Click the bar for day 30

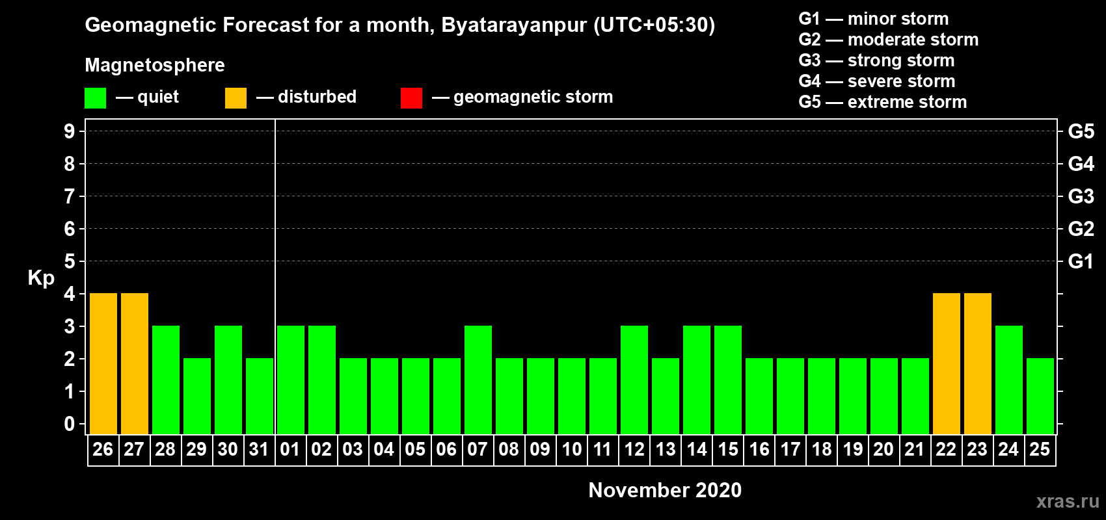[228, 380]
